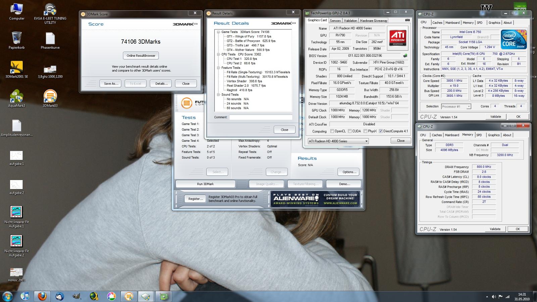Open Mainboard tab in upper CPU-Z window
Image resolution: width=537 pixels, height=302 pixels.
click(x=452, y=23)
